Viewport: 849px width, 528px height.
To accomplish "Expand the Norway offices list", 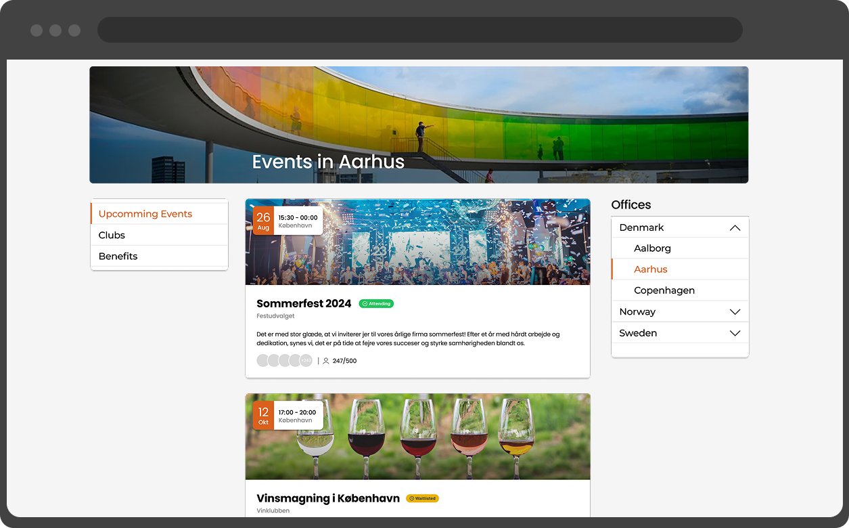I will click(x=735, y=312).
